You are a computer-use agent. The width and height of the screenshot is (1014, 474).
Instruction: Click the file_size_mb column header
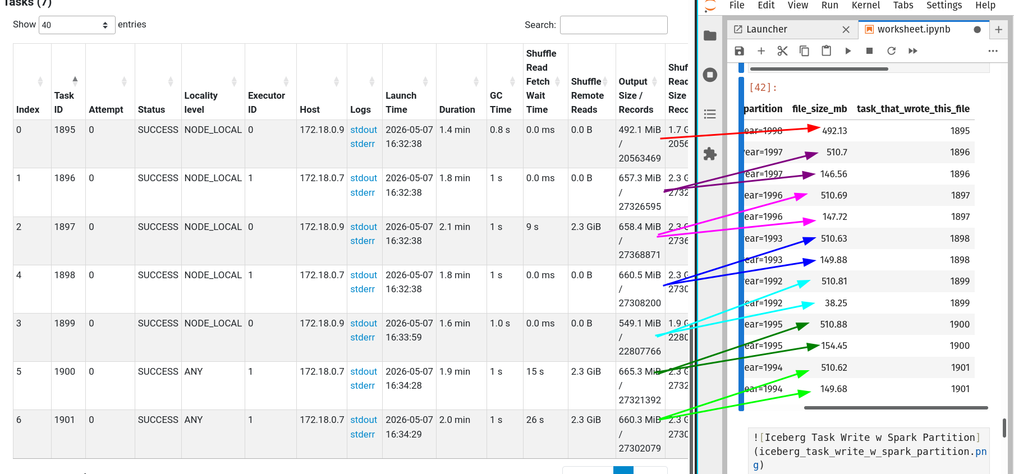pos(819,109)
